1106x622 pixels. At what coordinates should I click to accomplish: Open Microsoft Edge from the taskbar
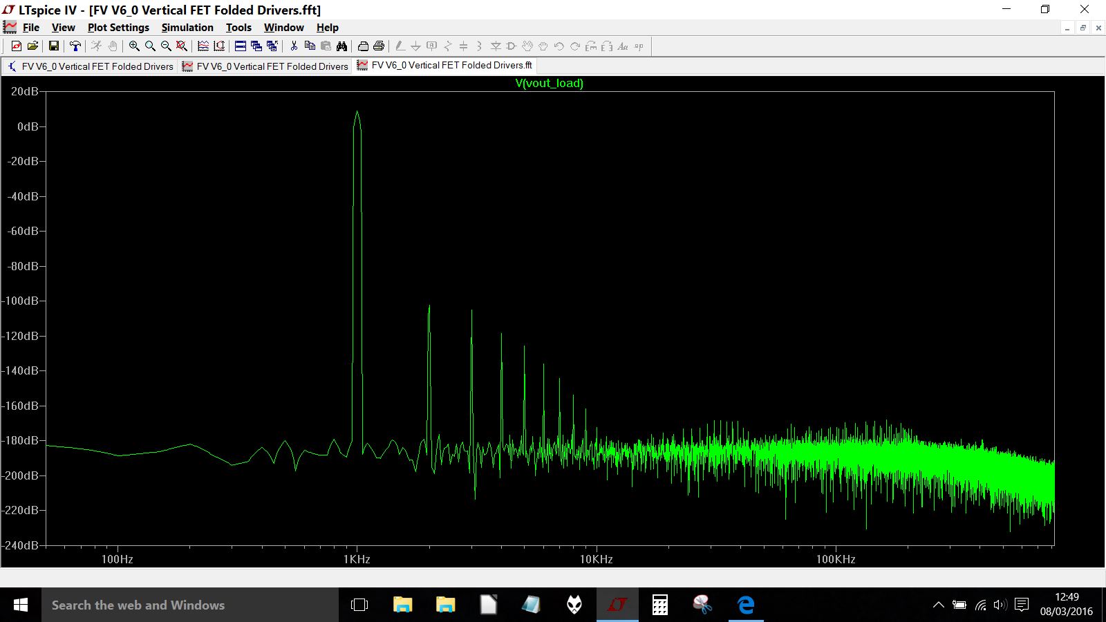coord(746,605)
